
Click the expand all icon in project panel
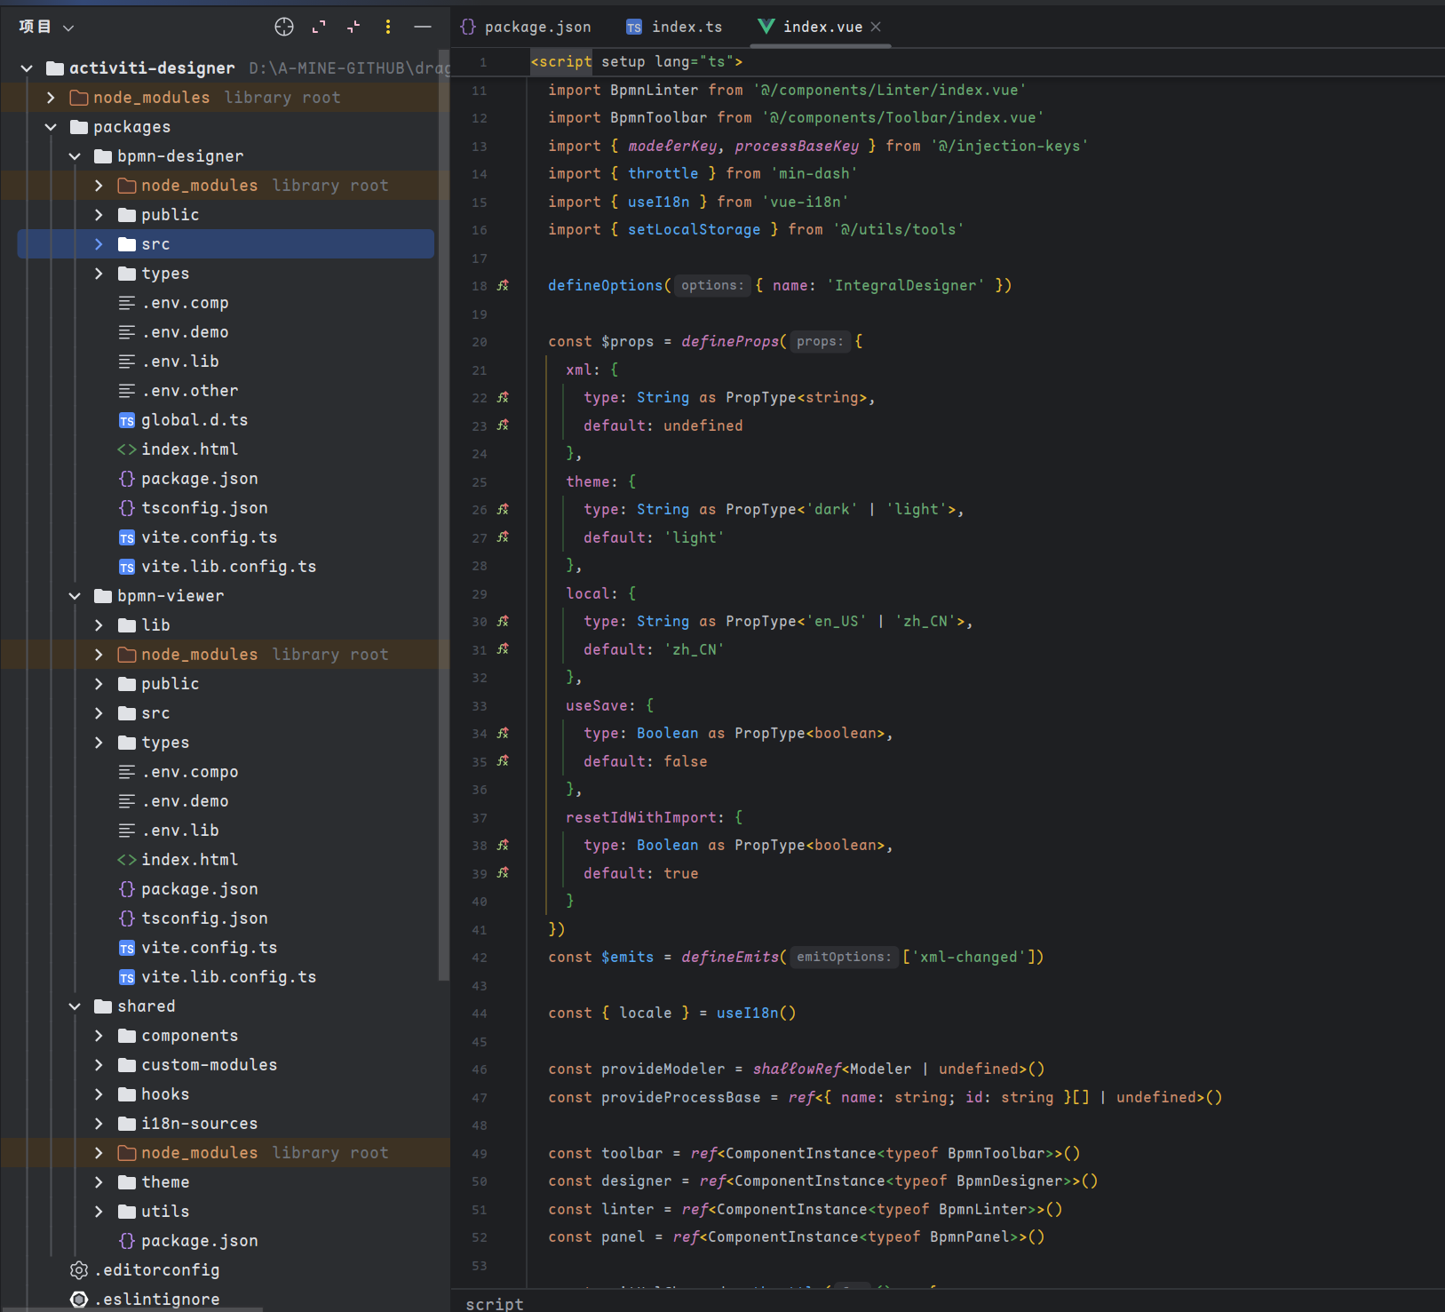pyautogui.click(x=319, y=27)
